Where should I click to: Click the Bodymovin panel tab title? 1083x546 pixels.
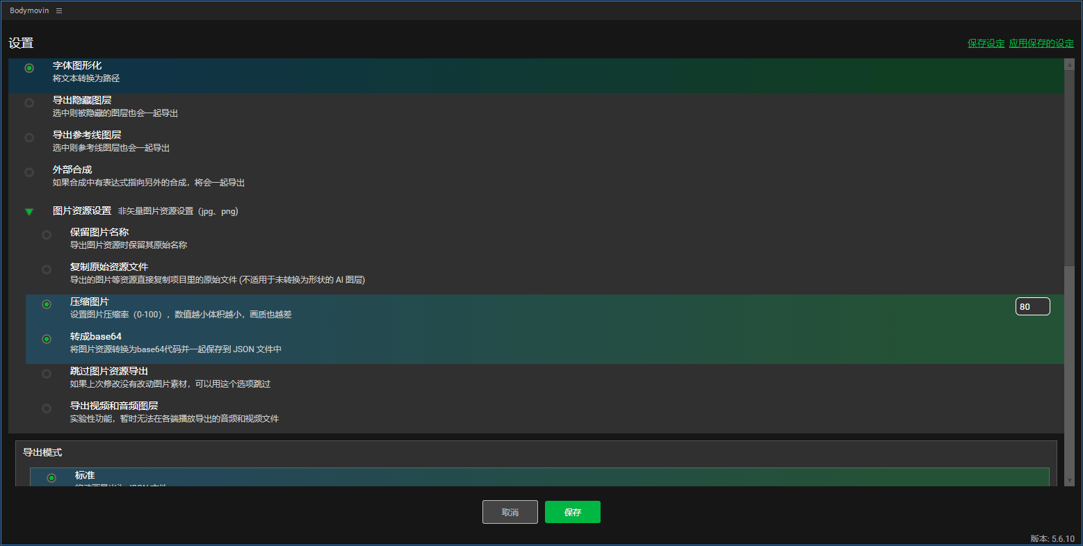[x=29, y=10]
